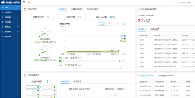Image resolution: width=195 pixels, height=98 pixels.
Task: Click the 告警监控 sidebar icon
Action: (x=3, y=37)
